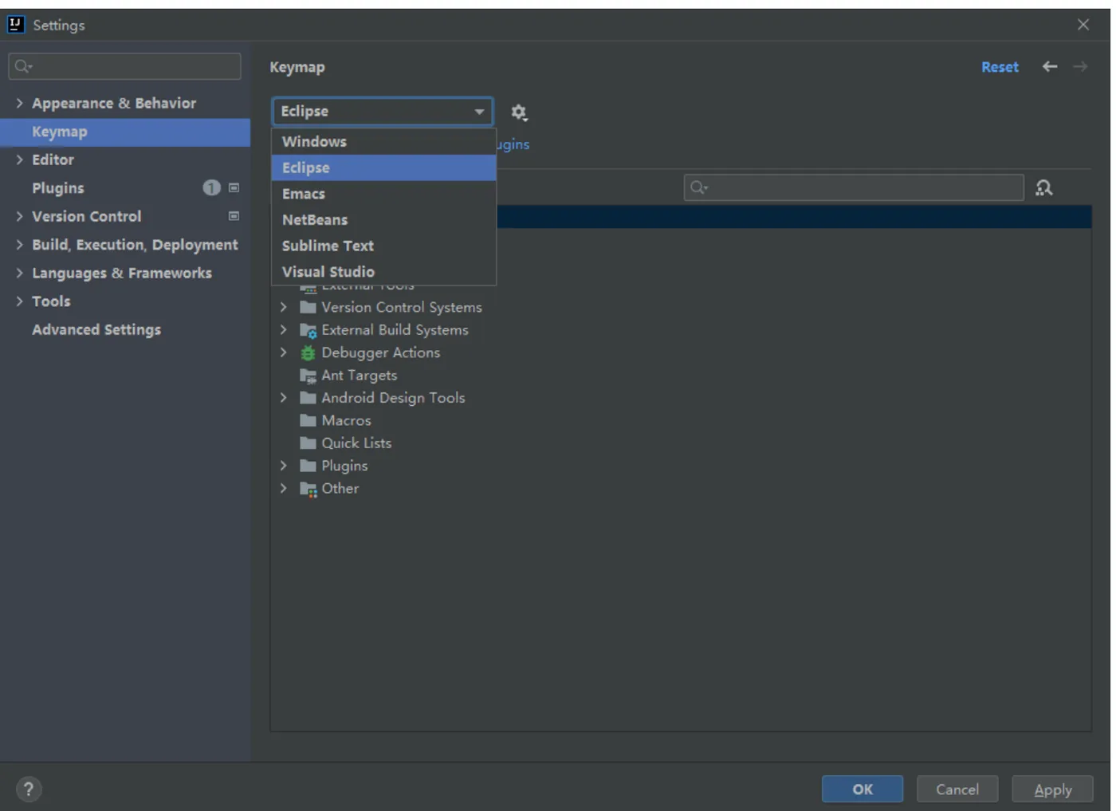Image resolution: width=1116 pixels, height=811 pixels.
Task: Expand Appearance & Behavior section
Action: pos(19,103)
